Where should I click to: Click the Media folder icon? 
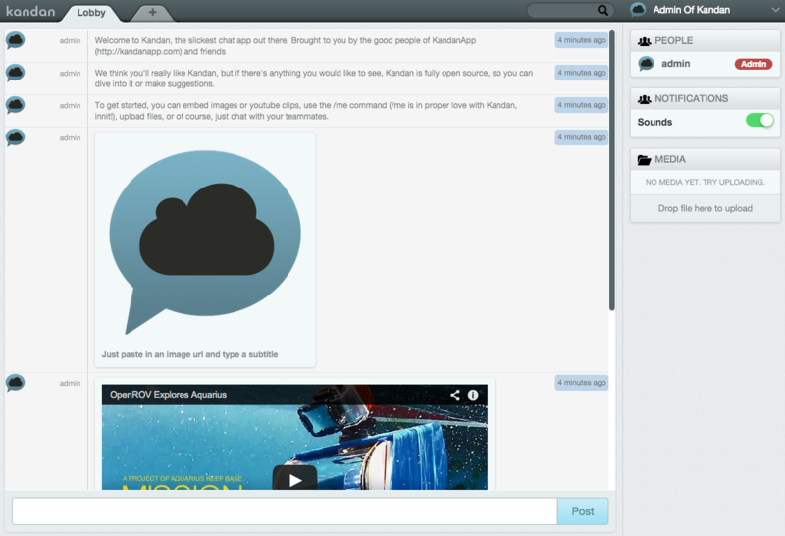coord(644,160)
